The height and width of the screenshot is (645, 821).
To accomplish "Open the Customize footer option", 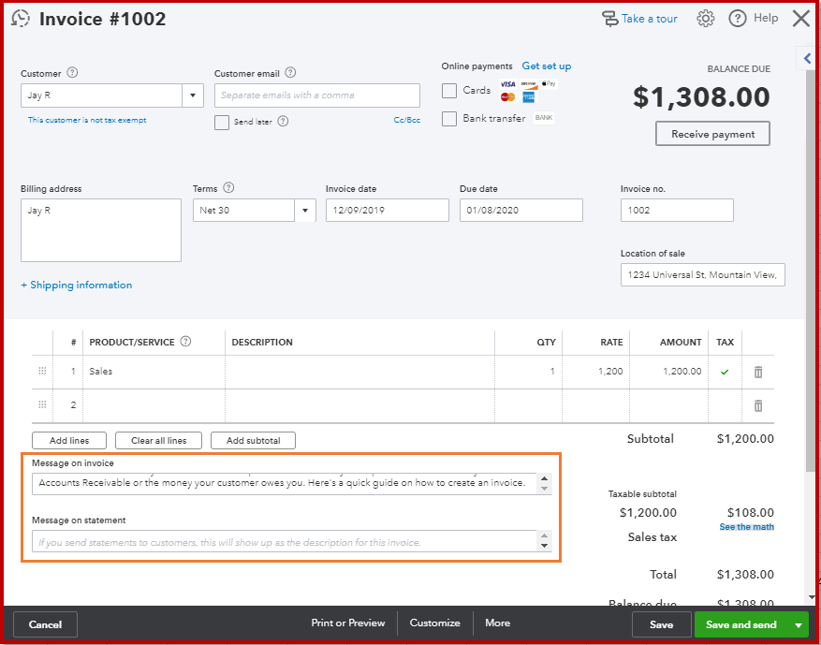I will (x=435, y=623).
